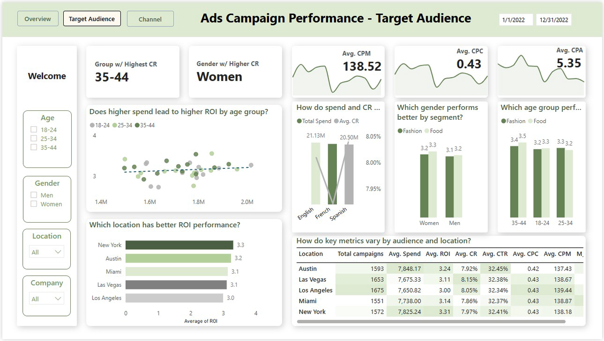Enable the 25-34 age filter
This screenshot has height=341, width=604.
34,139
